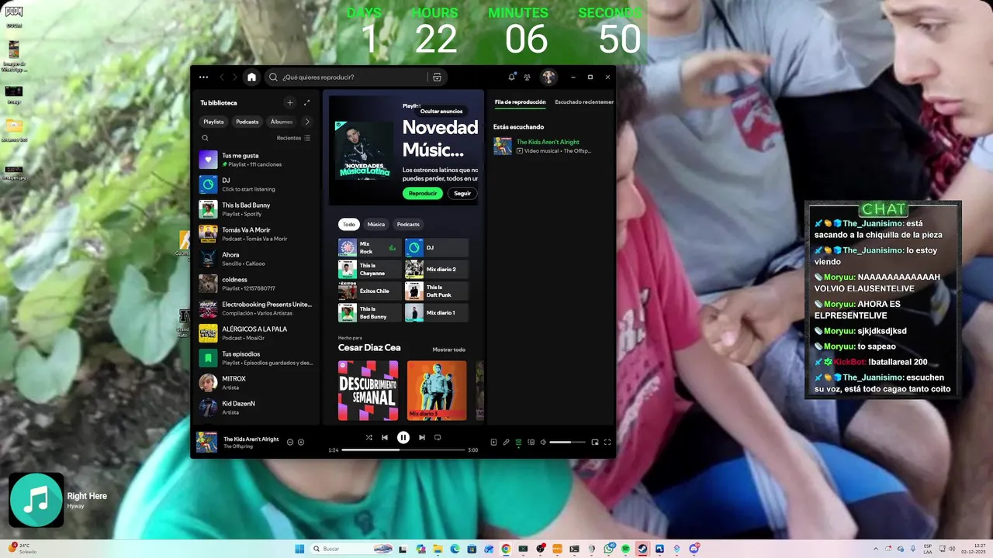Image resolution: width=993 pixels, height=558 pixels.
Task: Open Tomás Va A Morir podcast
Action: (x=256, y=234)
